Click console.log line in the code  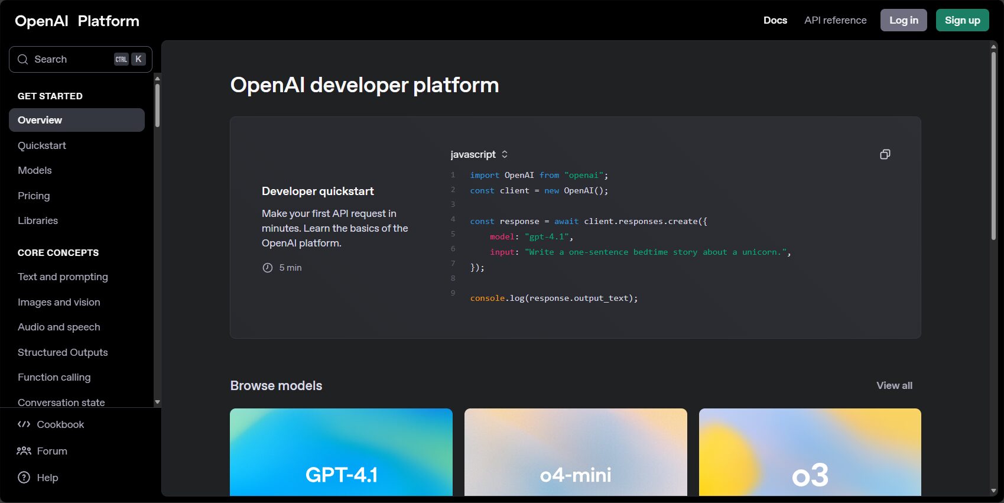(x=554, y=298)
